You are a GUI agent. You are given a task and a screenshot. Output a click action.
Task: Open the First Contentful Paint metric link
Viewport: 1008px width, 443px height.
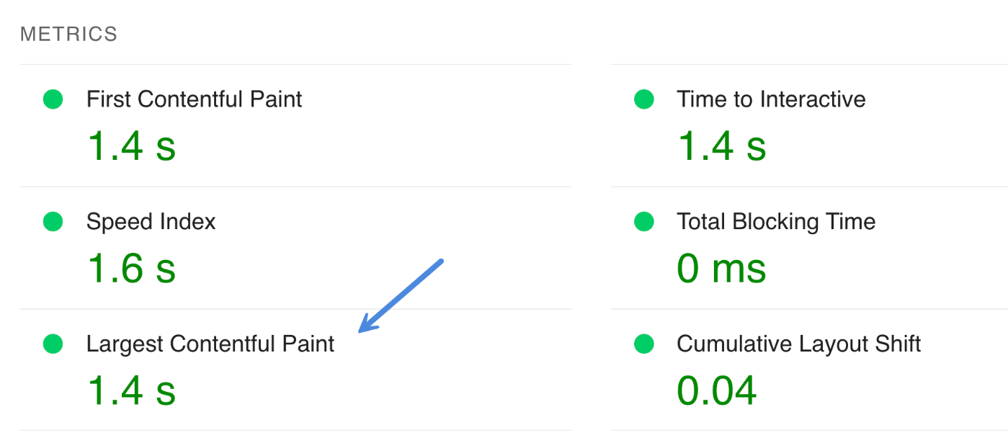pyautogui.click(x=194, y=99)
